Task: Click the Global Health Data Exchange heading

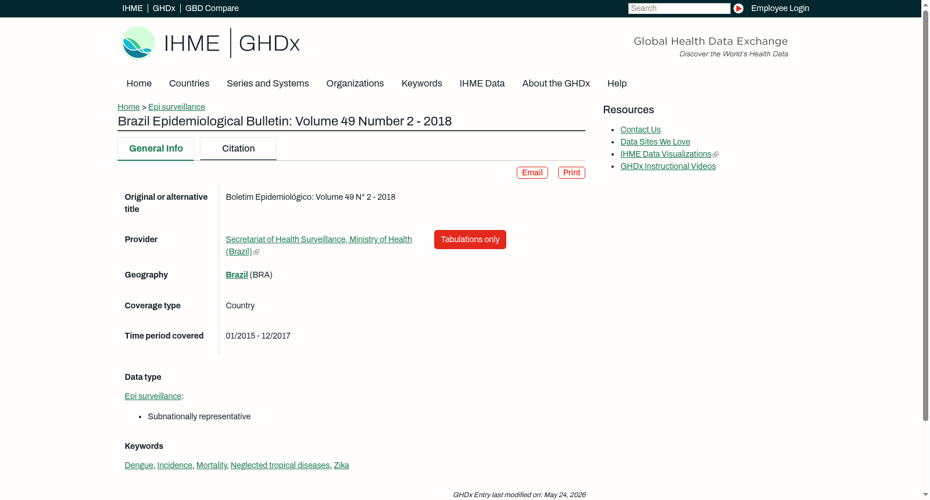Action: (710, 41)
